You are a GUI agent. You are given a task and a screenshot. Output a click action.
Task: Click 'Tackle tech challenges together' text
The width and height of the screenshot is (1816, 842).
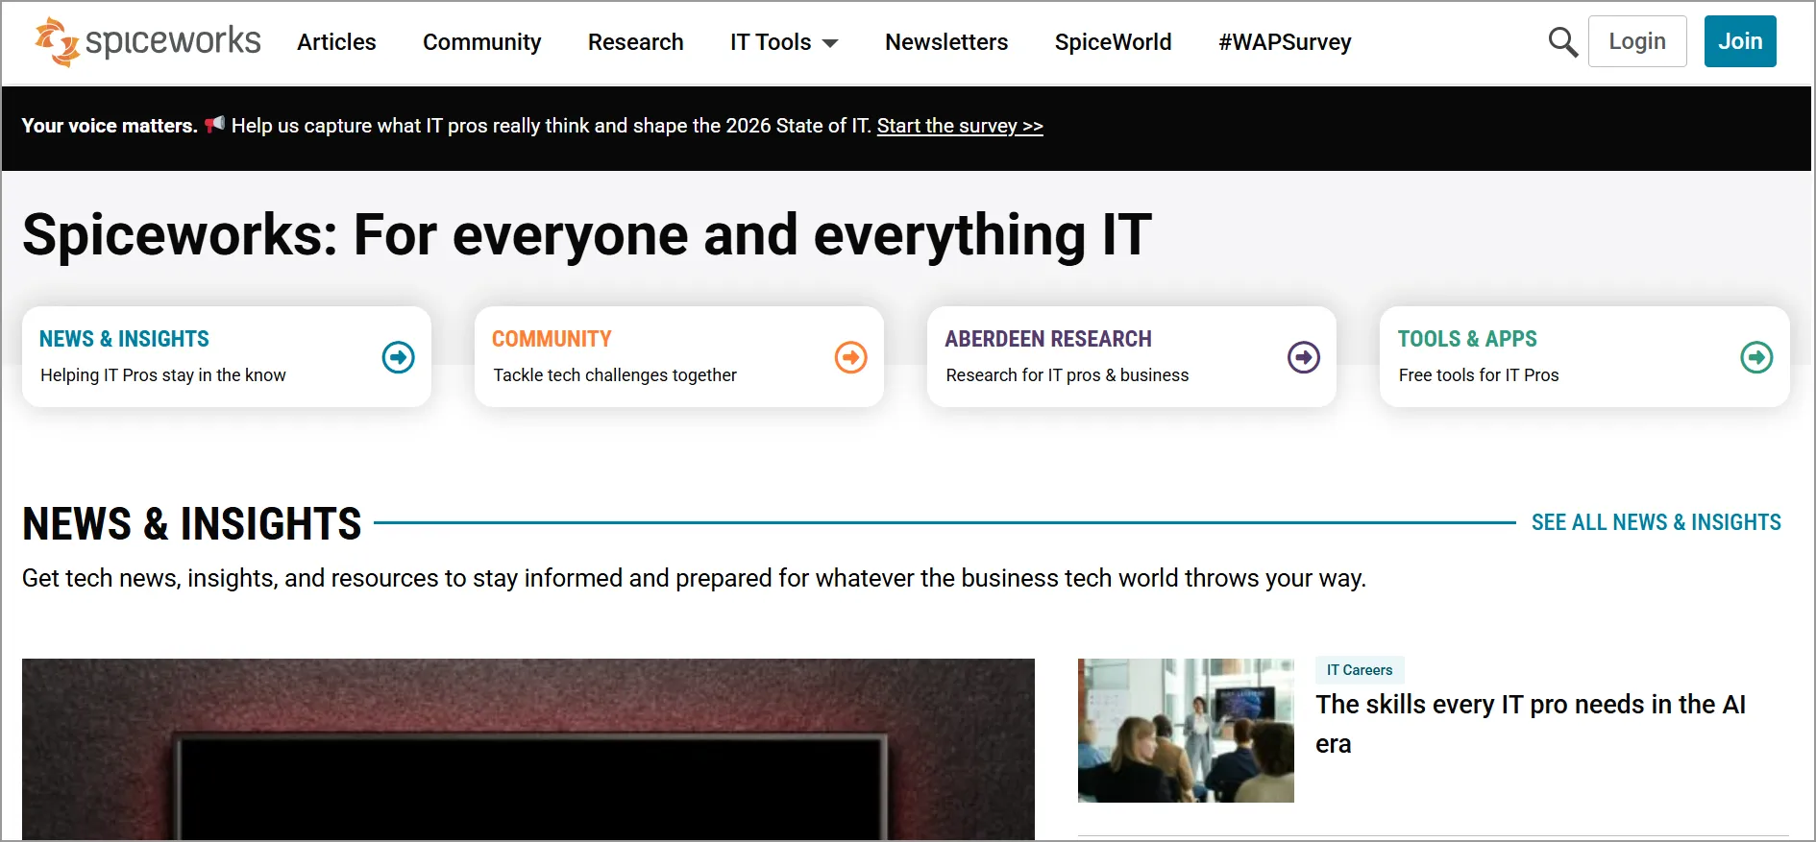pos(615,375)
